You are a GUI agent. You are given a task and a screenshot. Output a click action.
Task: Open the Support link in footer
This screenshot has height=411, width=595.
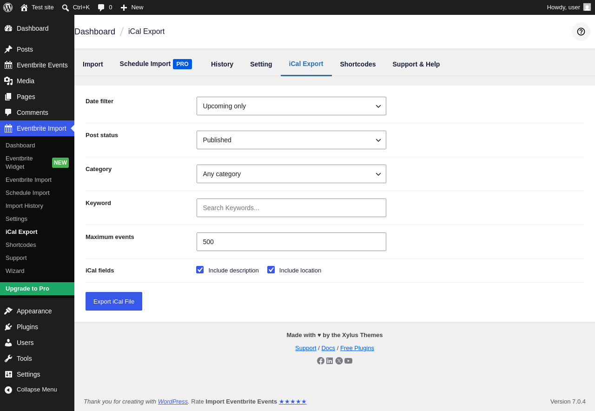tap(306, 348)
